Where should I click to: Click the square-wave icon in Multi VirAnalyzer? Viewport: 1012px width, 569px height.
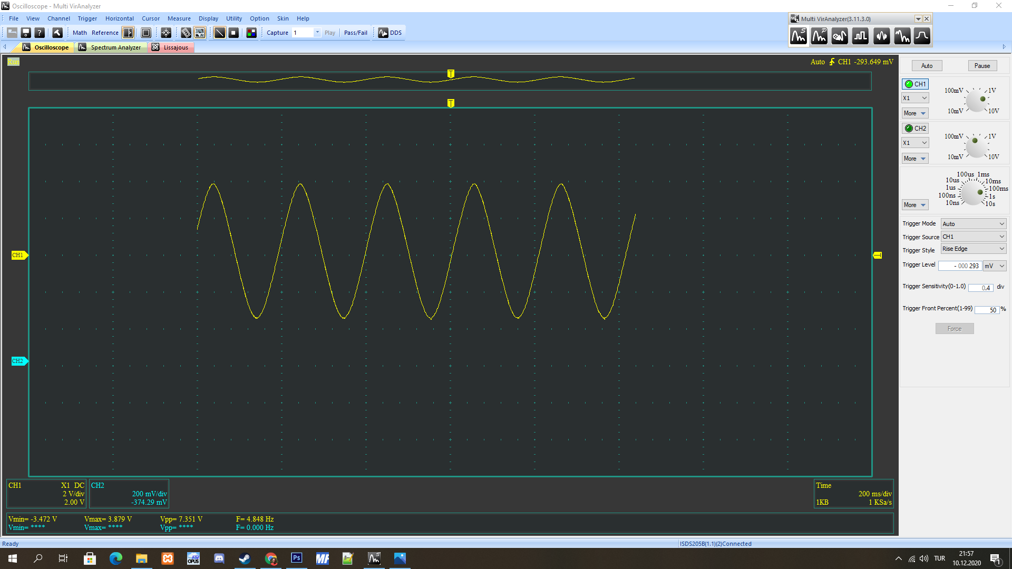860,36
